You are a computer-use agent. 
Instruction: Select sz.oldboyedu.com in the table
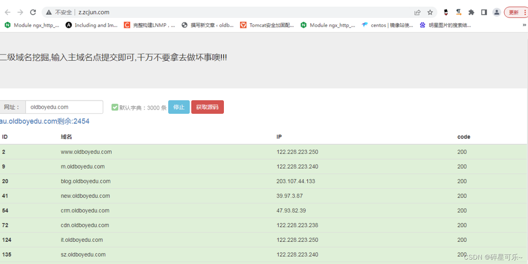(x=83, y=254)
